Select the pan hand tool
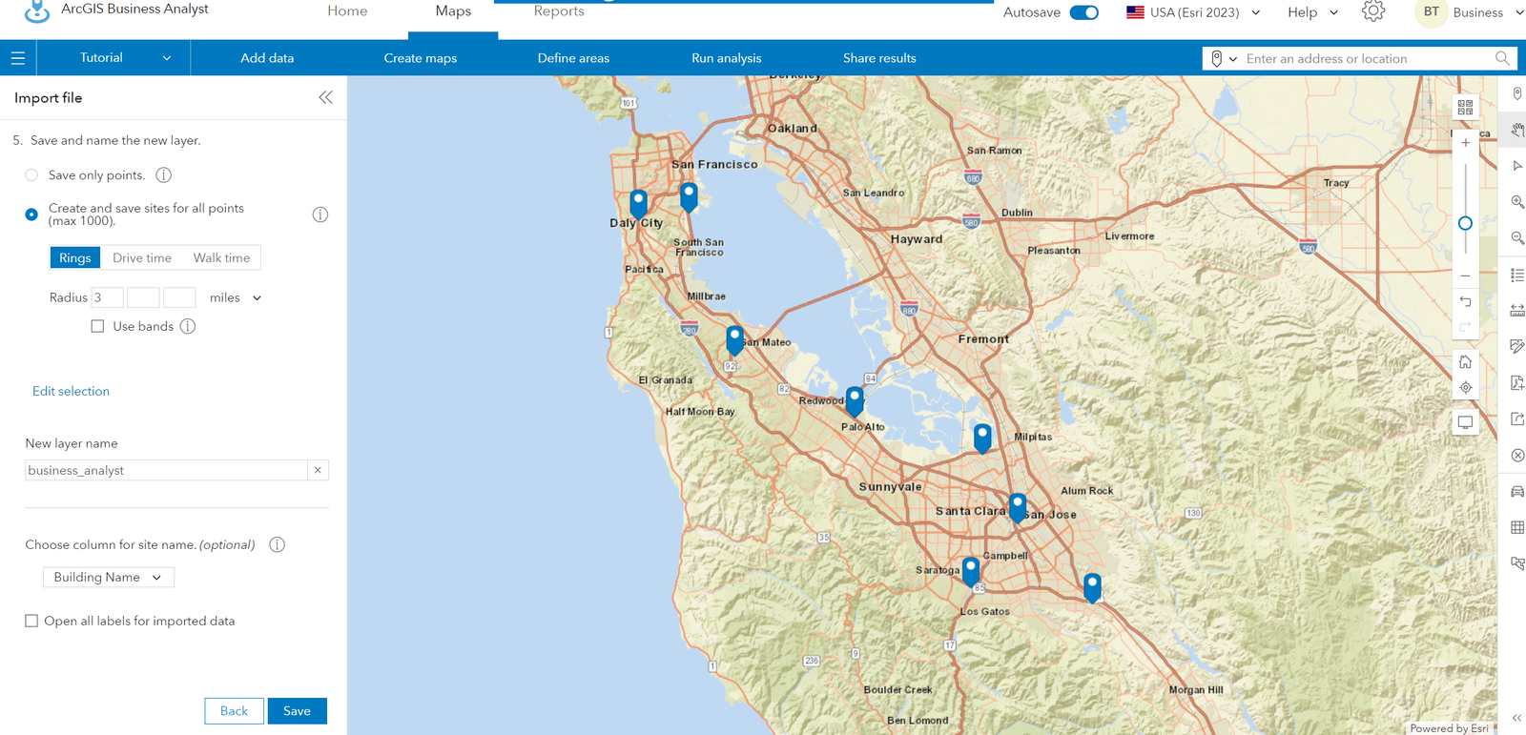 [1516, 130]
